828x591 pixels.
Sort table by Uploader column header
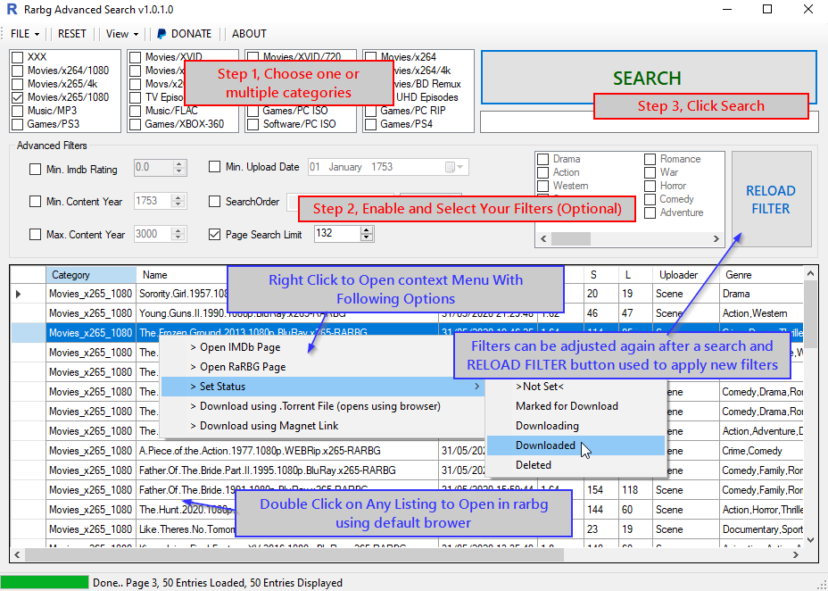pos(685,275)
